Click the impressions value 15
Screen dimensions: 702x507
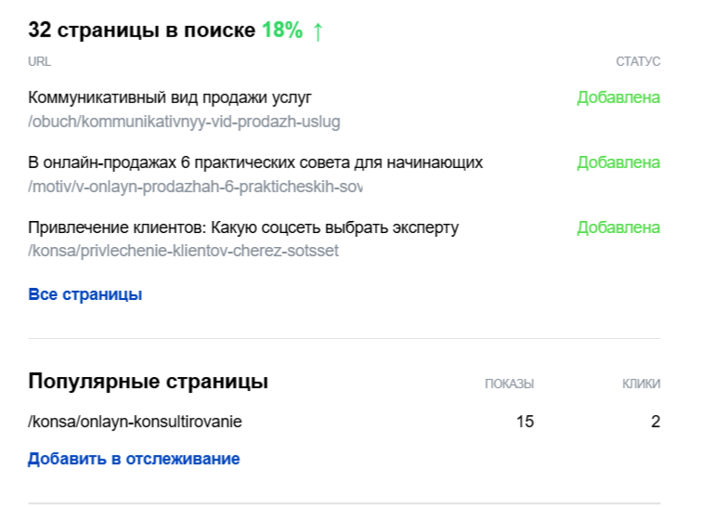526,422
